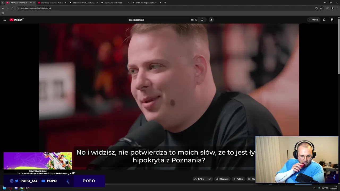Open the media control icon in toolbar
This screenshot has height=191, width=340.
[x=328, y=8]
